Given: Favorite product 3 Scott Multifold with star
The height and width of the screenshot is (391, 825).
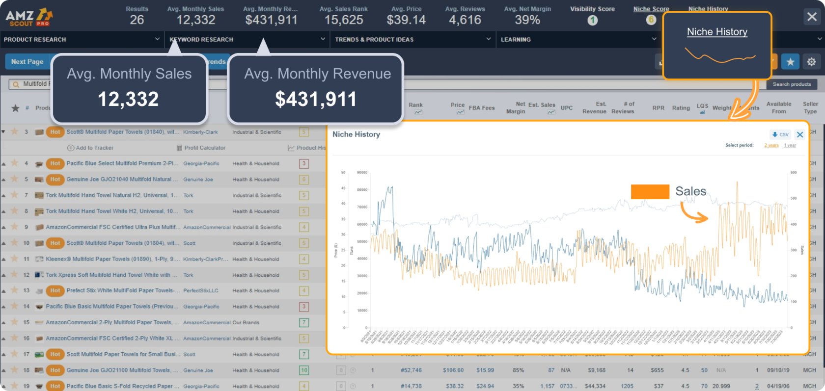Looking at the screenshot, I should 14,131.
